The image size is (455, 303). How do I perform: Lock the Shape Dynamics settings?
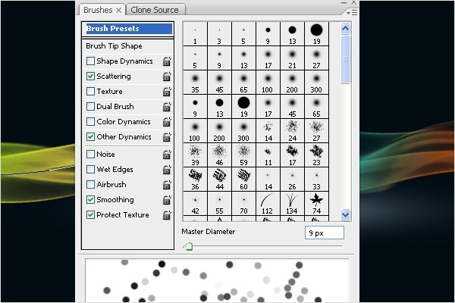tap(167, 61)
